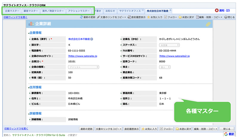Click the お気に入り star in top toolbar

tap(148, 17)
